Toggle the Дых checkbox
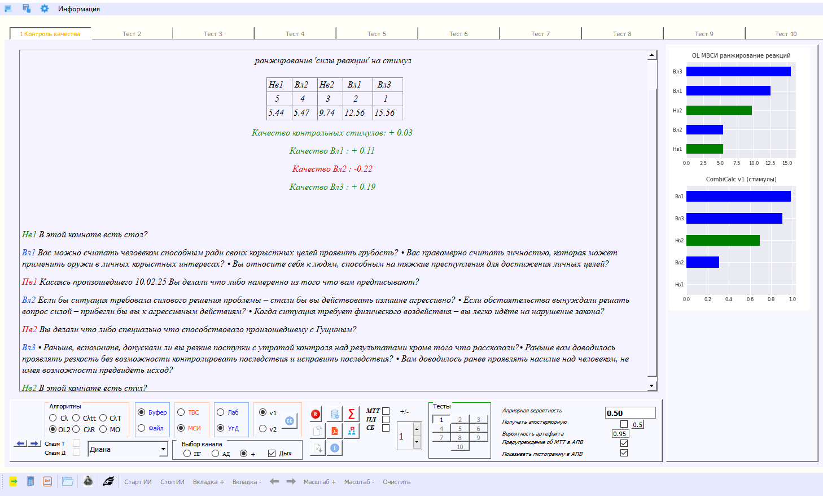This screenshot has width=823, height=496. pos(272,454)
